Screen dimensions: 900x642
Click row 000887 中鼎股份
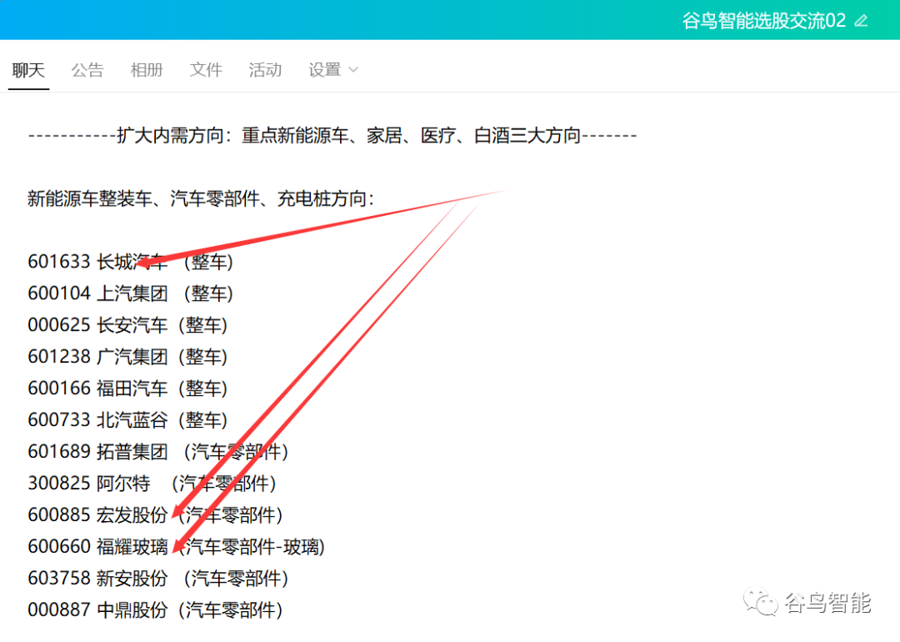point(155,609)
